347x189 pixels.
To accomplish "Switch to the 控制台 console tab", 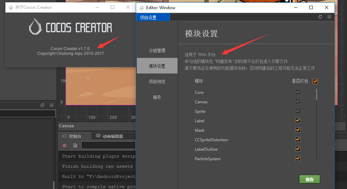I will 75,136.
